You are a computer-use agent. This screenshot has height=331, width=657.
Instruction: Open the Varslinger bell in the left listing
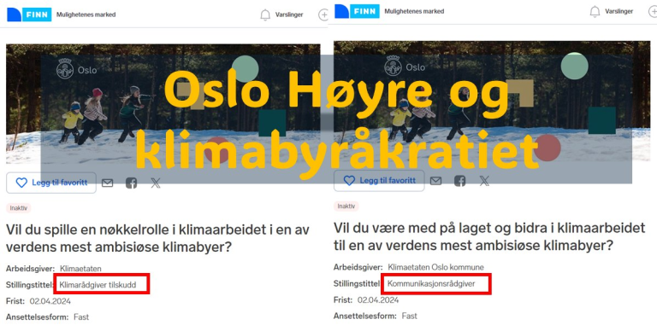[265, 15]
